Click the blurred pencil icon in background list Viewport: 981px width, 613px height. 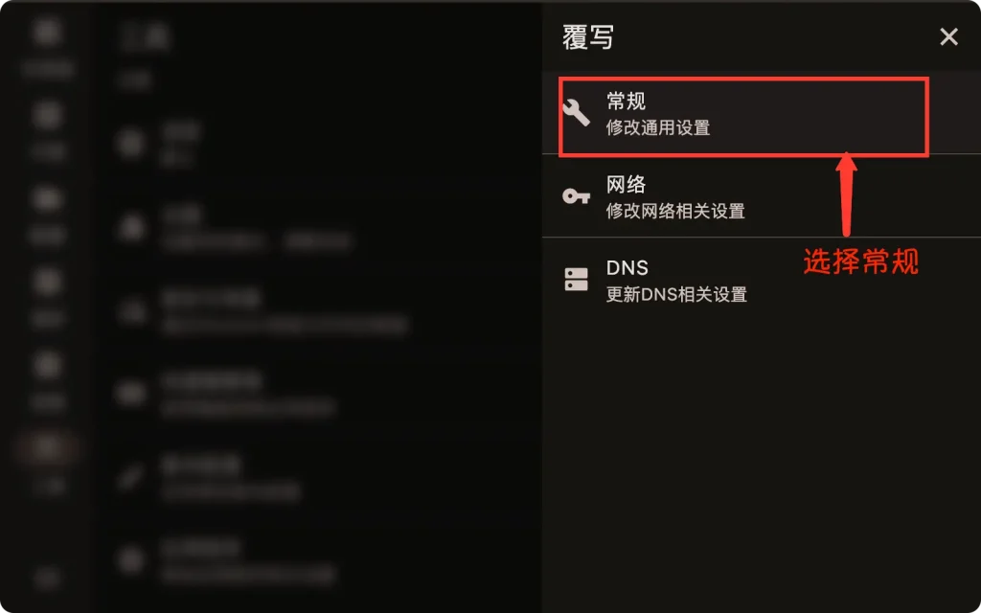130,477
